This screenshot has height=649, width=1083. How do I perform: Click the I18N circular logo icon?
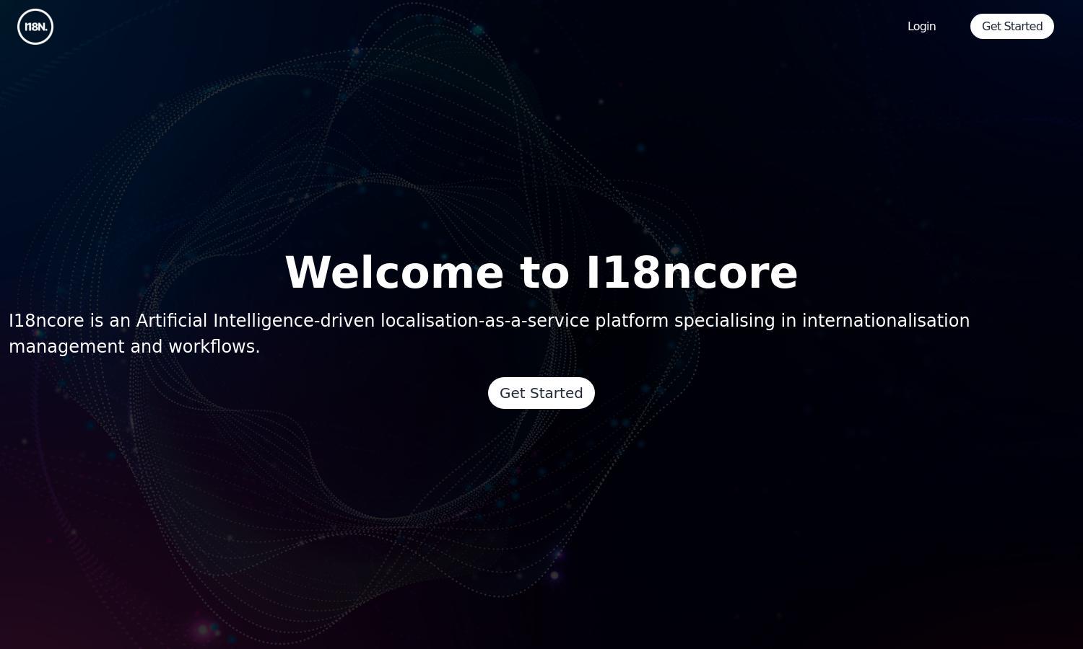pos(35,27)
